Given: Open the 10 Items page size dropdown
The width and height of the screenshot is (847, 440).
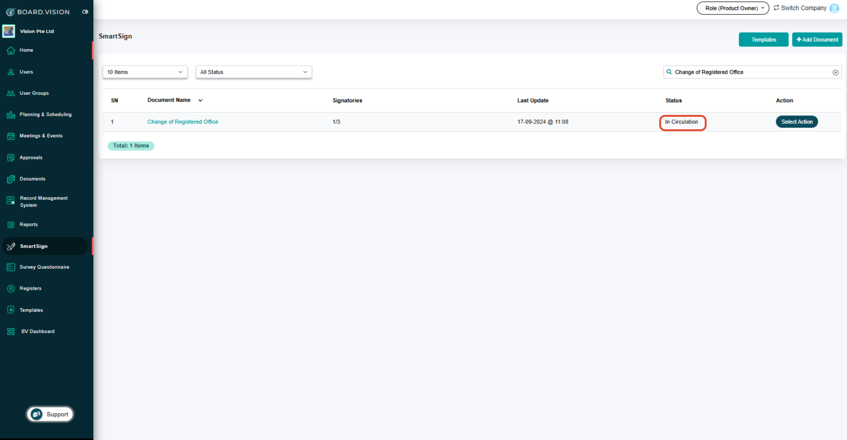Looking at the screenshot, I should coord(145,72).
